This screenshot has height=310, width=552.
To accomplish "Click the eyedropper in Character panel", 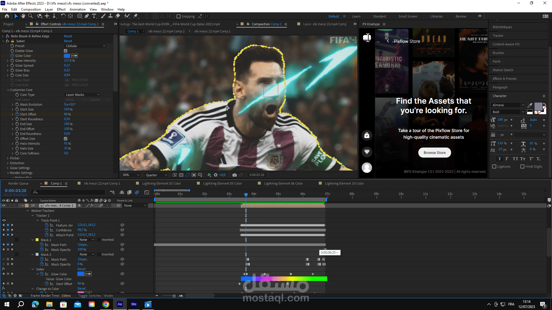I will (x=530, y=105).
